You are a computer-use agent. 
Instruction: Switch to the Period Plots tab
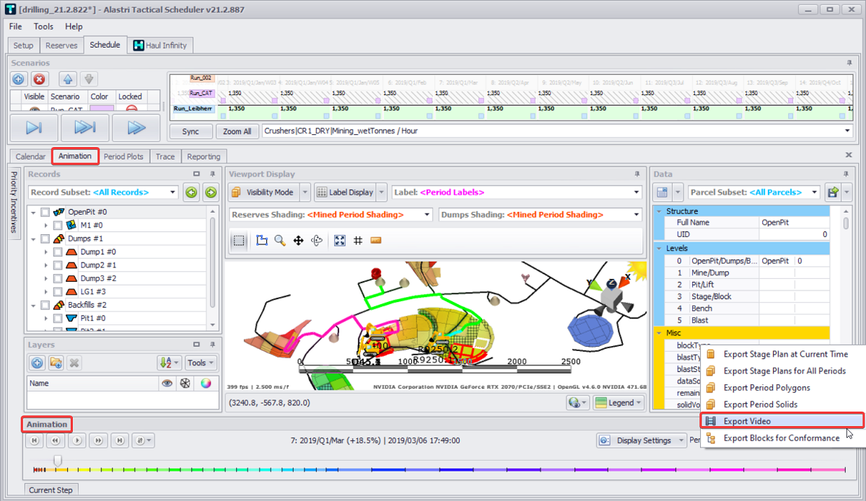click(x=123, y=156)
